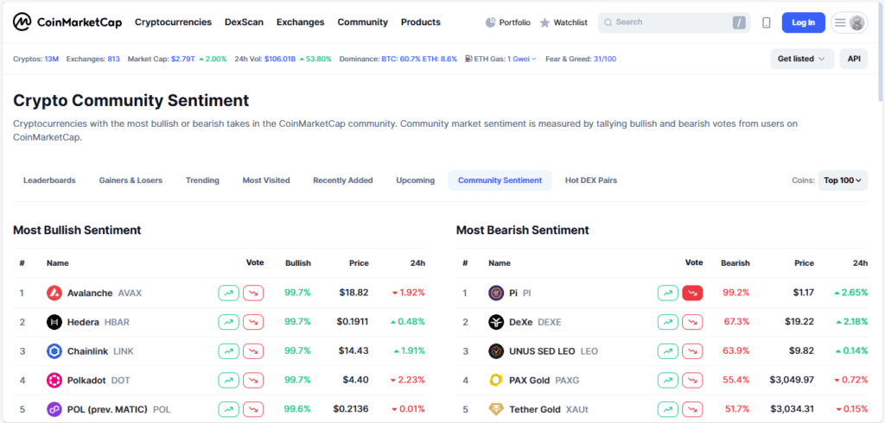Click the Hedera coin logo
Image resolution: width=885 pixels, height=423 pixels.
pos(54,322)
